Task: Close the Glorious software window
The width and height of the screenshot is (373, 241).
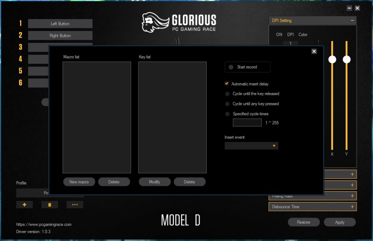Action: point(357,8)
